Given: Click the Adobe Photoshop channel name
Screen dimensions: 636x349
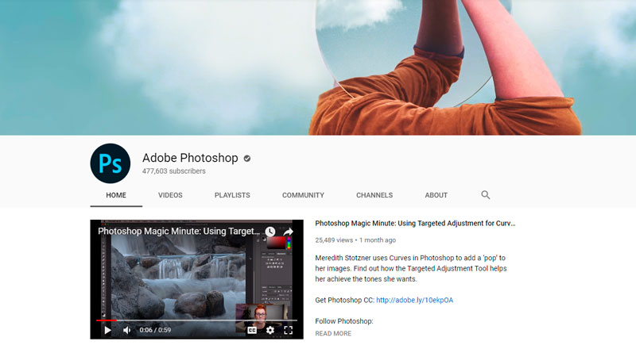Looking at the screenshot, I should coord(190,158).
